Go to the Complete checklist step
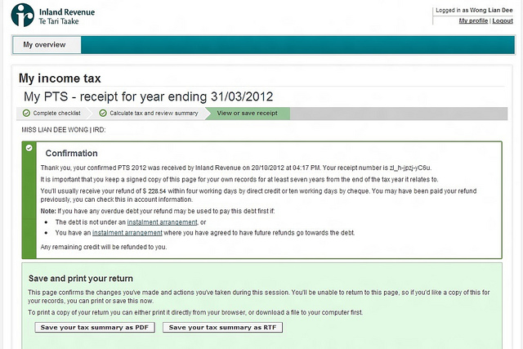The image size is (523, 349). 56,113
